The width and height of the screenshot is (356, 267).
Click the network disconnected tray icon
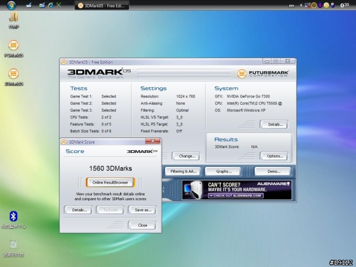coord(308,5)
